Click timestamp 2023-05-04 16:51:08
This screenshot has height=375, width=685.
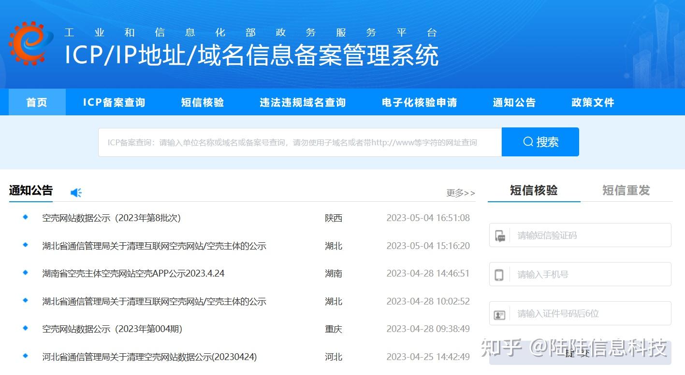click(x=428, y=218)
